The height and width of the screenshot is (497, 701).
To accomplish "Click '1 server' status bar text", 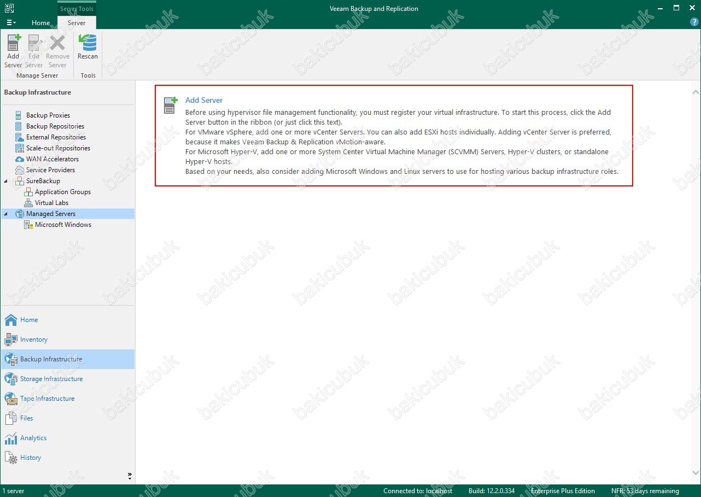I will pyautogui.click(x=13, y=491).
